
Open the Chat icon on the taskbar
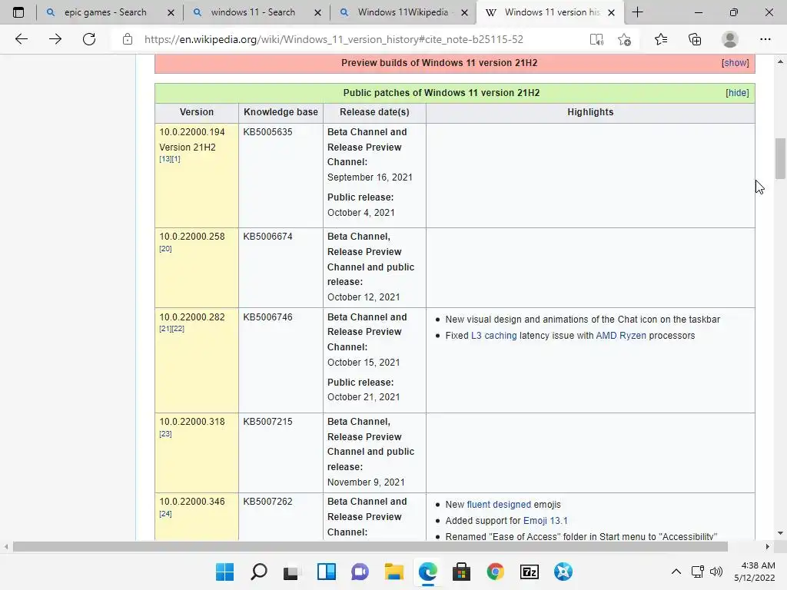click(x=360, y=572)
